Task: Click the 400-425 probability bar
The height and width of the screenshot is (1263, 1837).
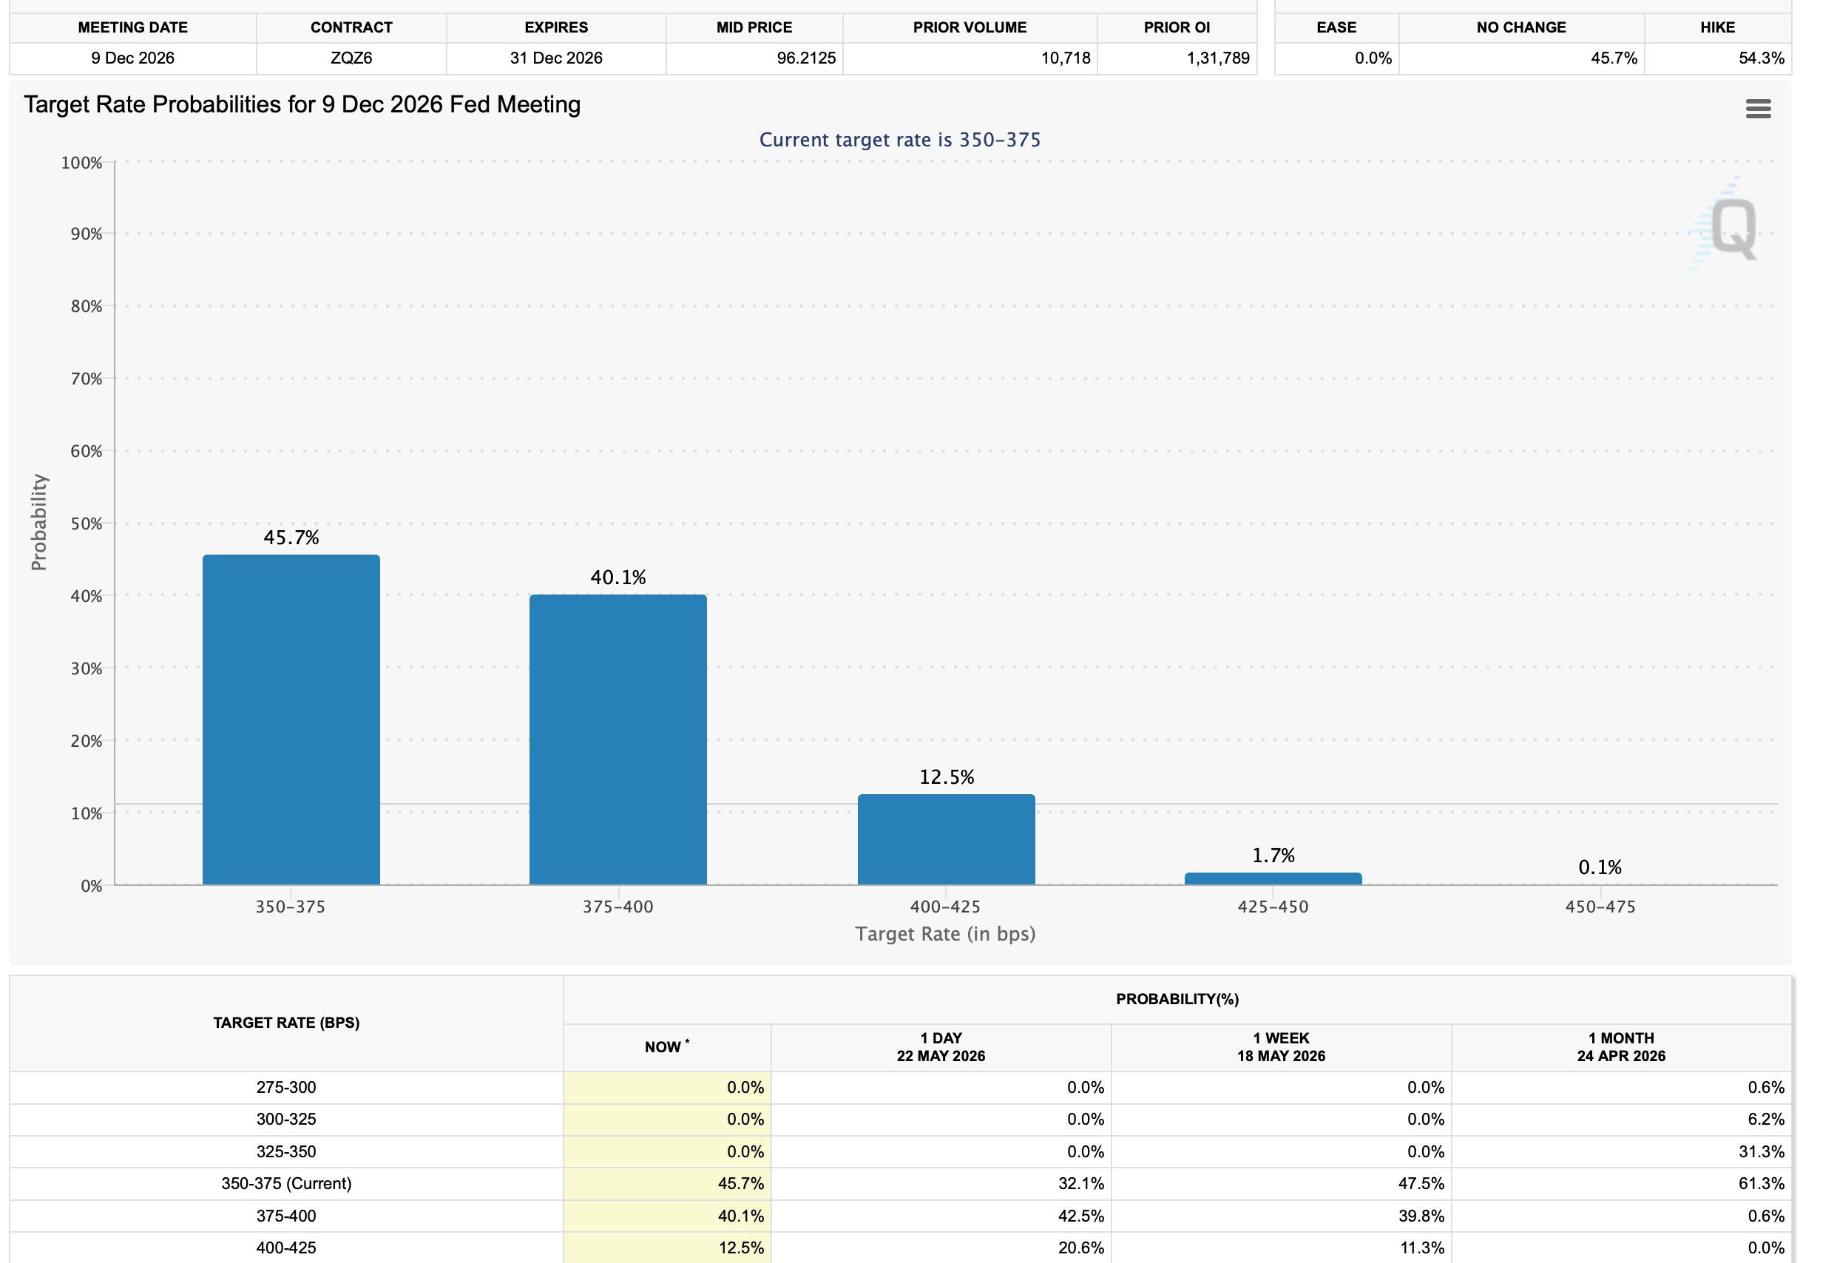Action: pyautogui.click(x=946, y=839)
